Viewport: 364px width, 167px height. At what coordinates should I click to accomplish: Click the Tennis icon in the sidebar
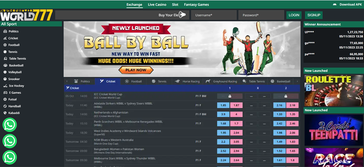pos(5,52)
